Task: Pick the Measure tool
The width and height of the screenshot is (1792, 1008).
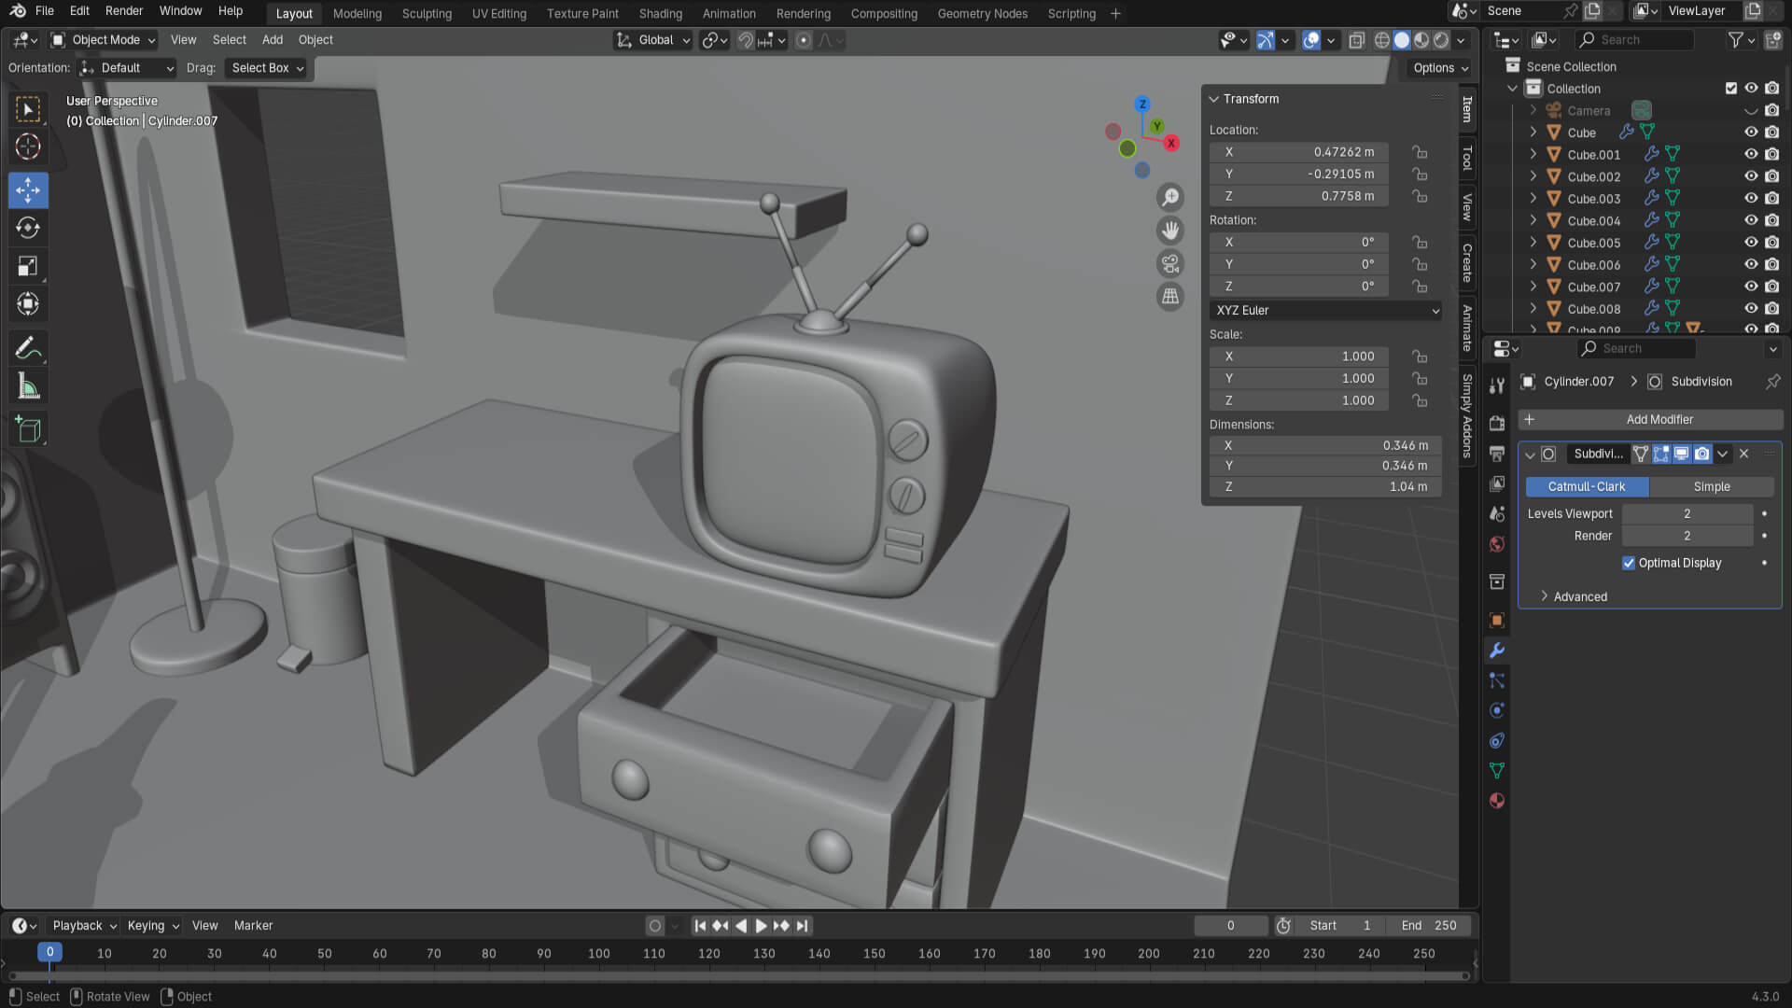Action: pos(28,386)
